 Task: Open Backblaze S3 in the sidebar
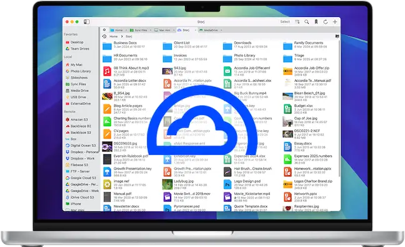pyautogui.click(x=78, y=133)
